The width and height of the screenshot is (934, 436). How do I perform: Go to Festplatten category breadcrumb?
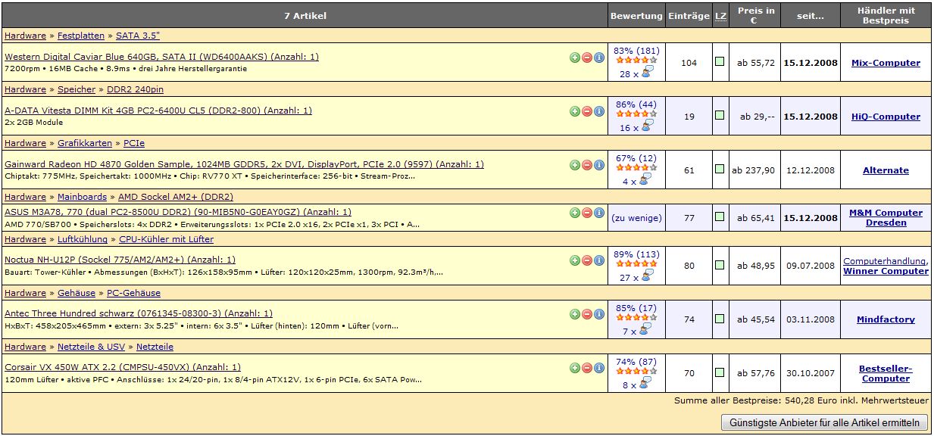[81, 36]
